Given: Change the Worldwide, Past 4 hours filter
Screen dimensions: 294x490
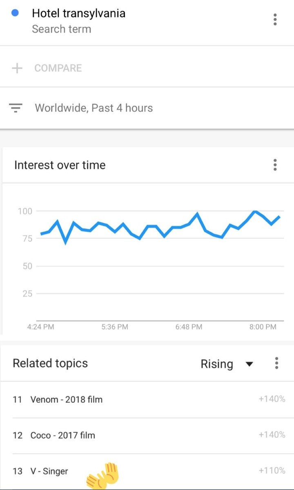Looking at the screenshot, I should pos(94,108).
